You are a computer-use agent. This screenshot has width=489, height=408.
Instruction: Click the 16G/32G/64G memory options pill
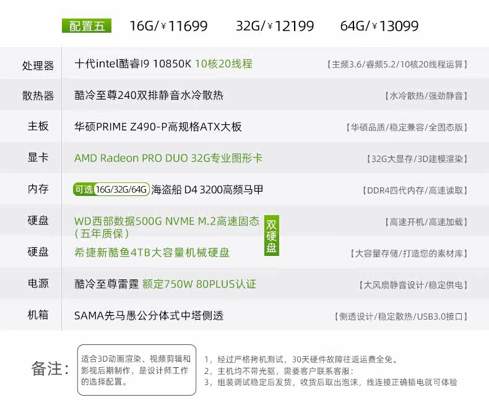click(x=121, y=189)
